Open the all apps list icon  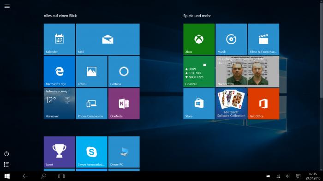[x=6, y=164]
